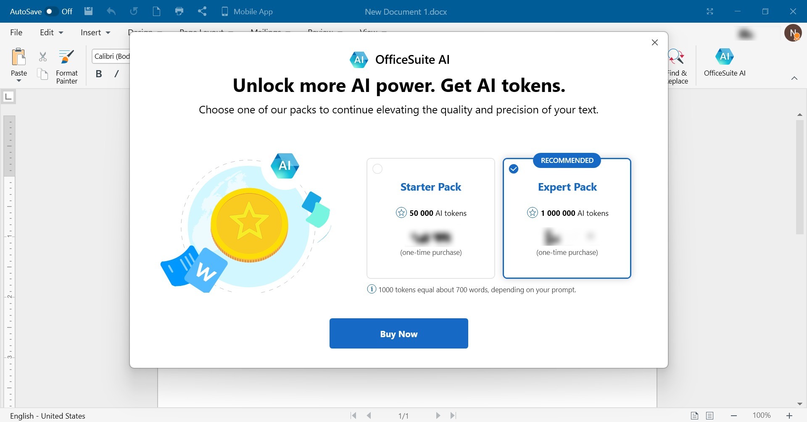This screenshot has height=422, width=807.
Task: Create a new document using page icon
Action: [x=156, y=11]
